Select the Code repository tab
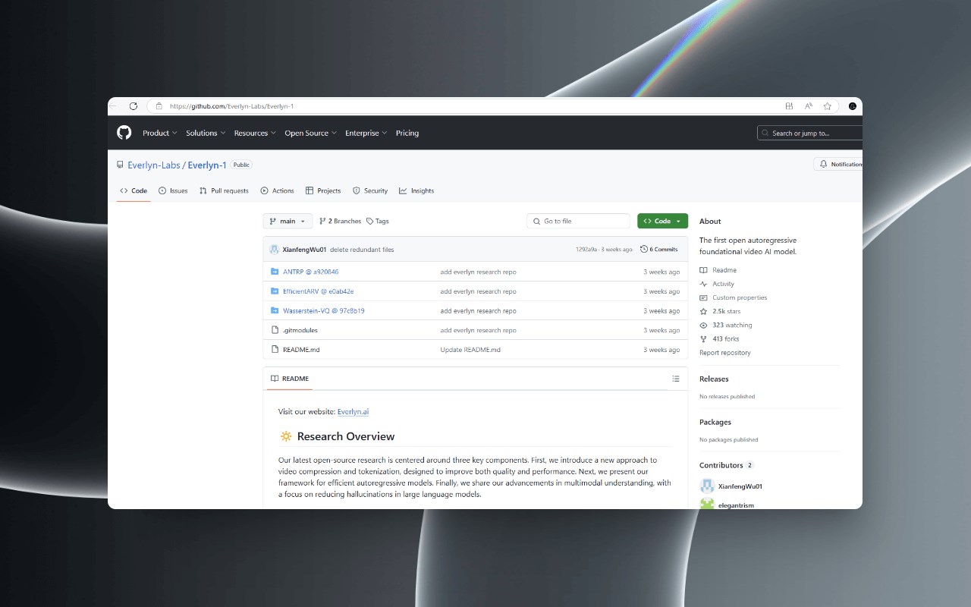 [x=134, y=190]
